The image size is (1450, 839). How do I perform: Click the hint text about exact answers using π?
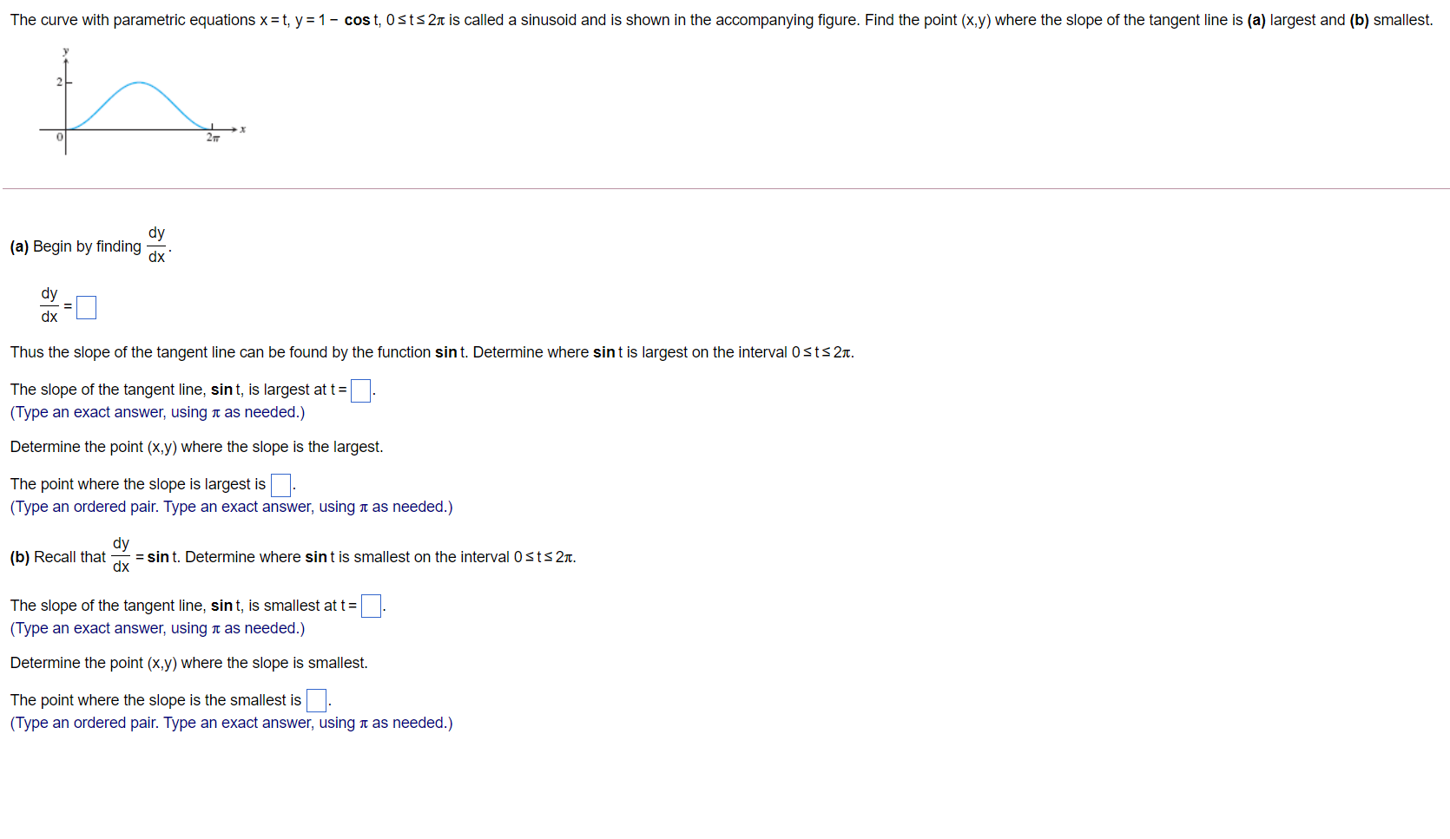[x=156, y=412]
